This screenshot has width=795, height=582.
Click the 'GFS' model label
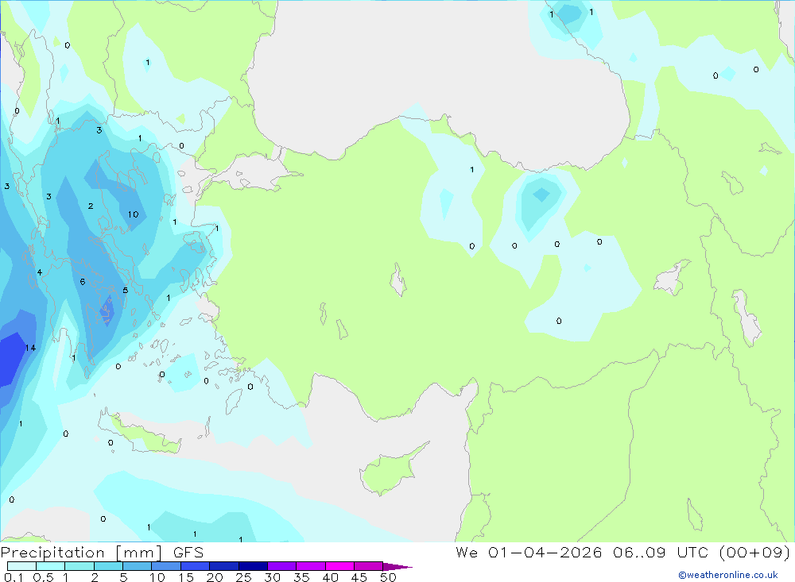click(188, 552)
